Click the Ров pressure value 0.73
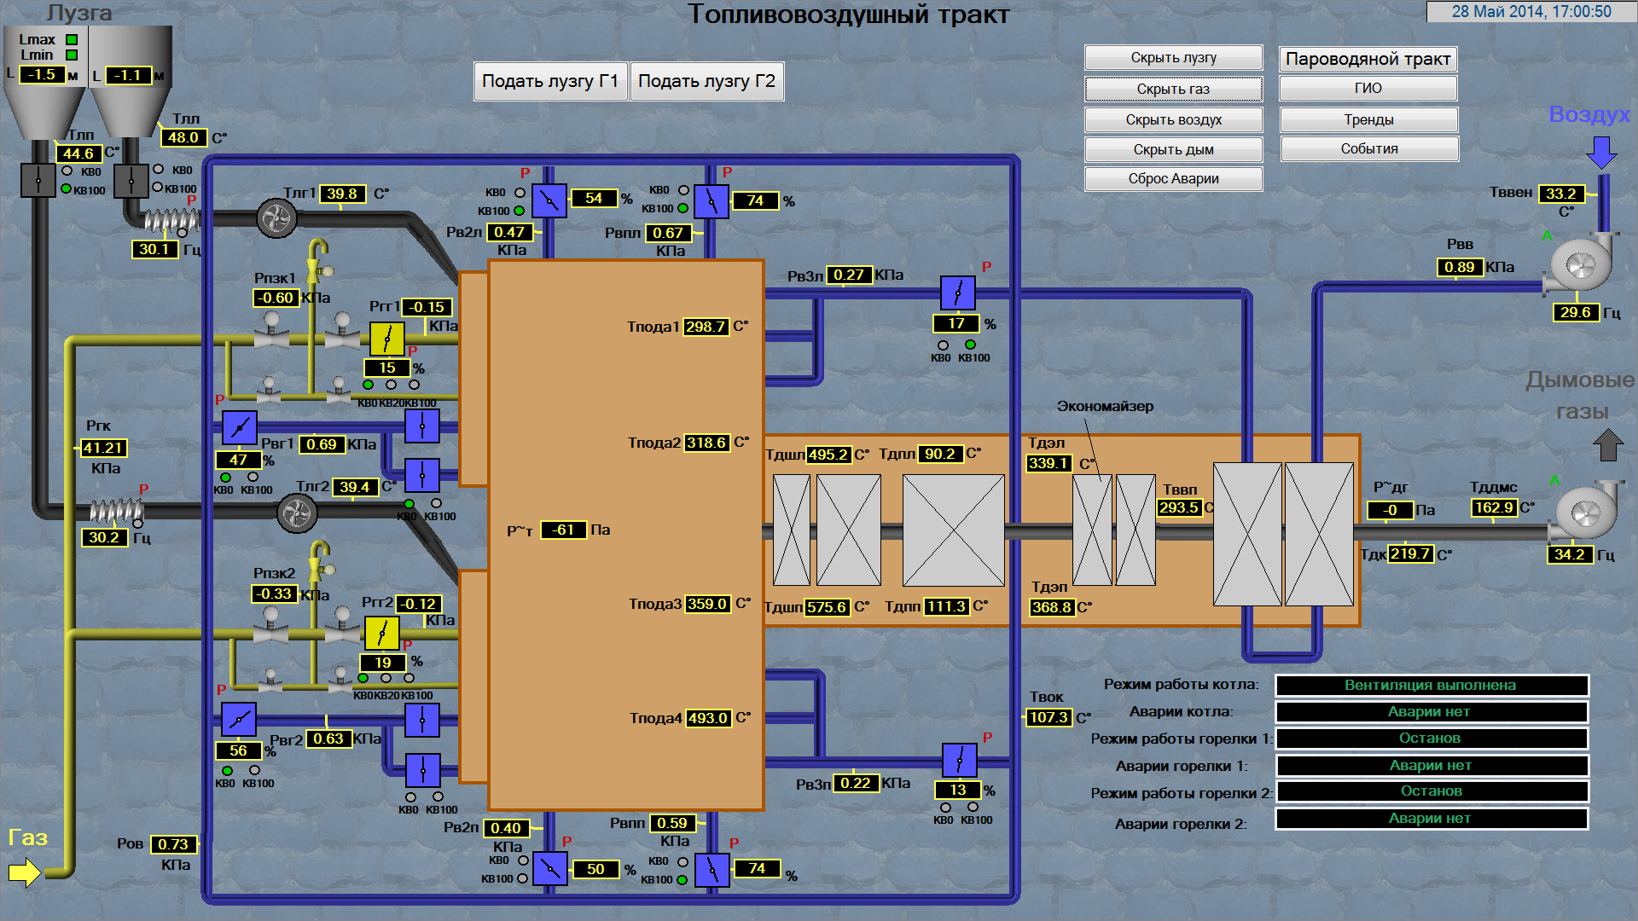Image resolution: width=1638 pixels, height=921 pixels. [173, 844]
